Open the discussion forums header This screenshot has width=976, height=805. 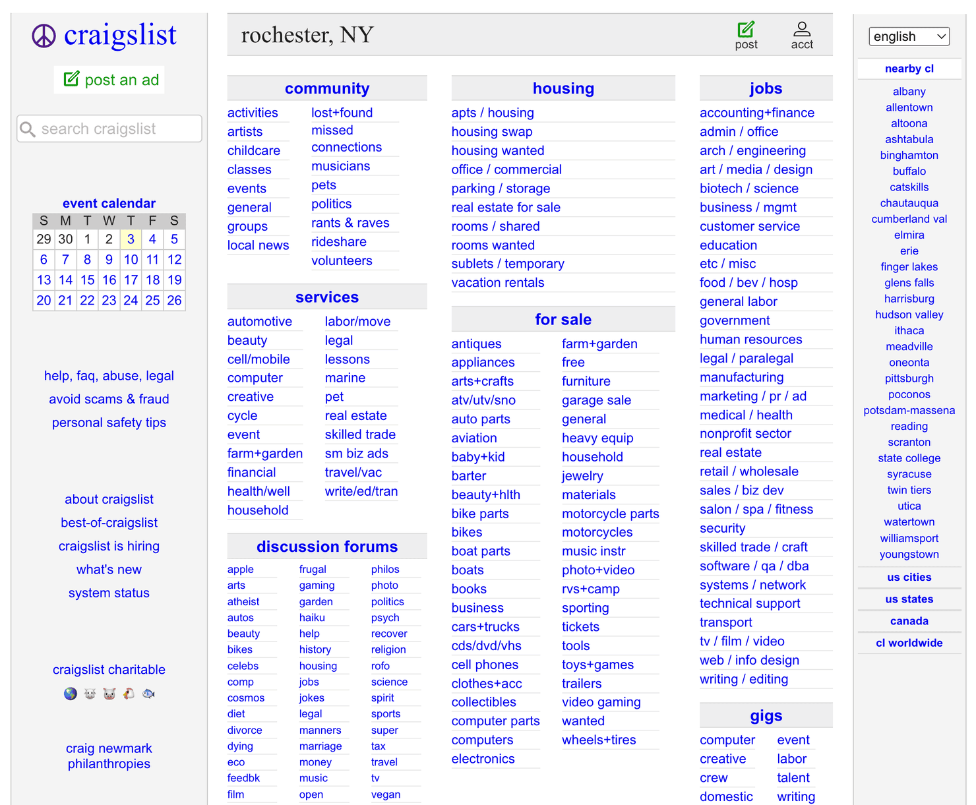click(327, 547)
